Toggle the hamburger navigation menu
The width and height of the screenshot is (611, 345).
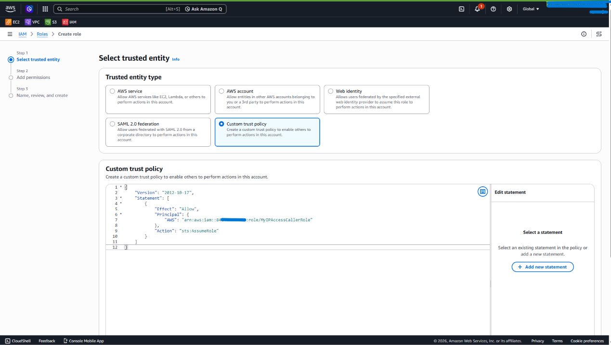(x=10, y=34)
